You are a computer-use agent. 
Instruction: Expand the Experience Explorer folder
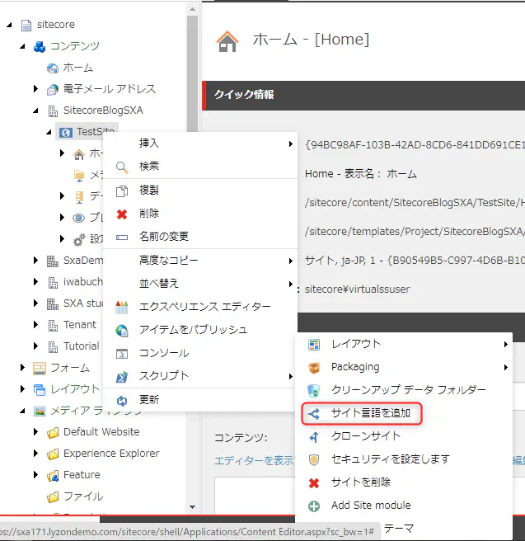(x=35, y=454)
